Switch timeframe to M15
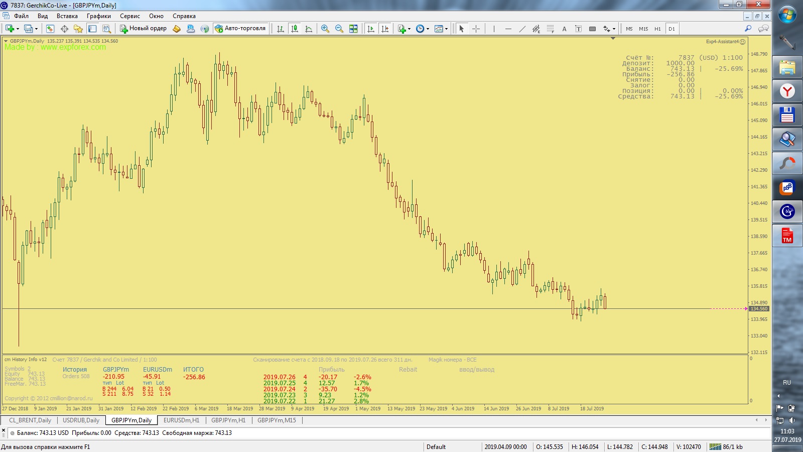Image resolution: width=803 pixels, height=452 pixels. [643, 29]
